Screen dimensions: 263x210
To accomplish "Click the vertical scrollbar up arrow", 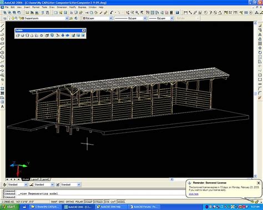I will (x=255, y=23).
